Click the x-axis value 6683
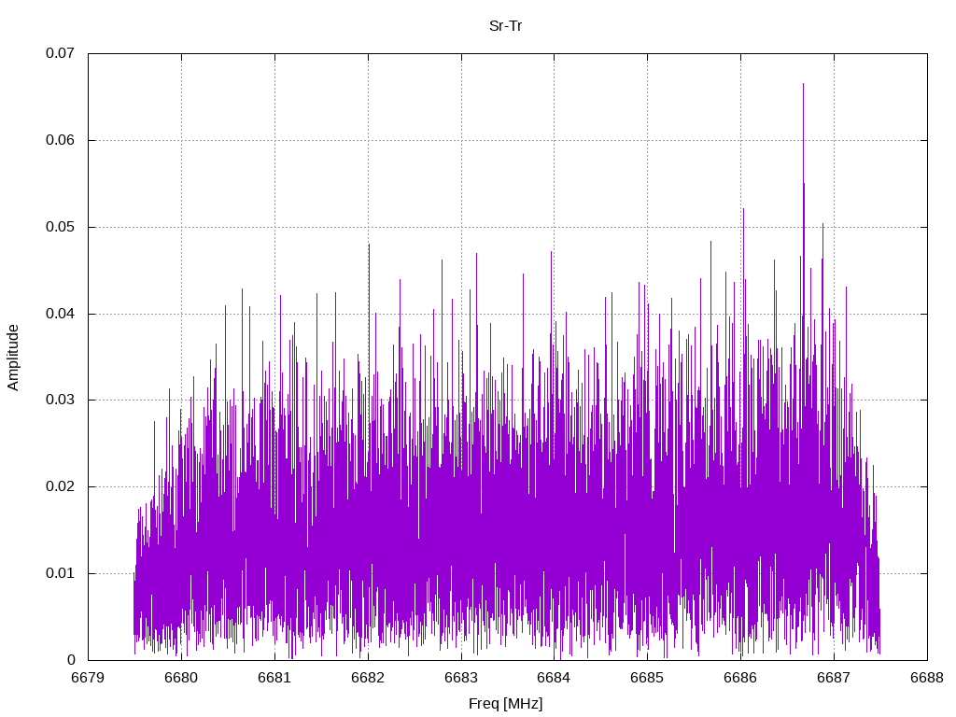The width and height of the screenshot is (956, 717). coord(461,678)
